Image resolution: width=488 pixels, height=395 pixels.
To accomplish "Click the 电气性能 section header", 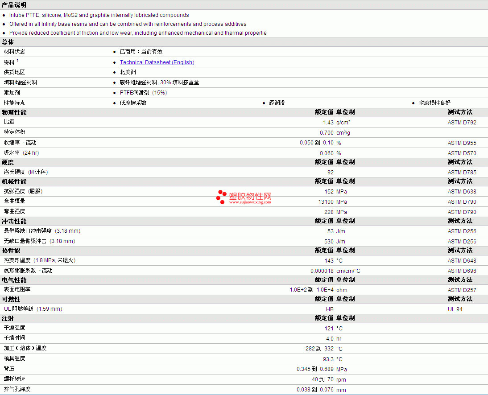I will pyautogui.click(x=14, y=280).
